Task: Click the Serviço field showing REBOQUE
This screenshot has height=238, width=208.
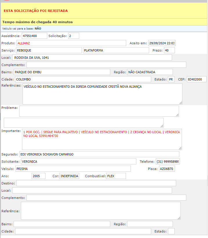Action: 48,50
